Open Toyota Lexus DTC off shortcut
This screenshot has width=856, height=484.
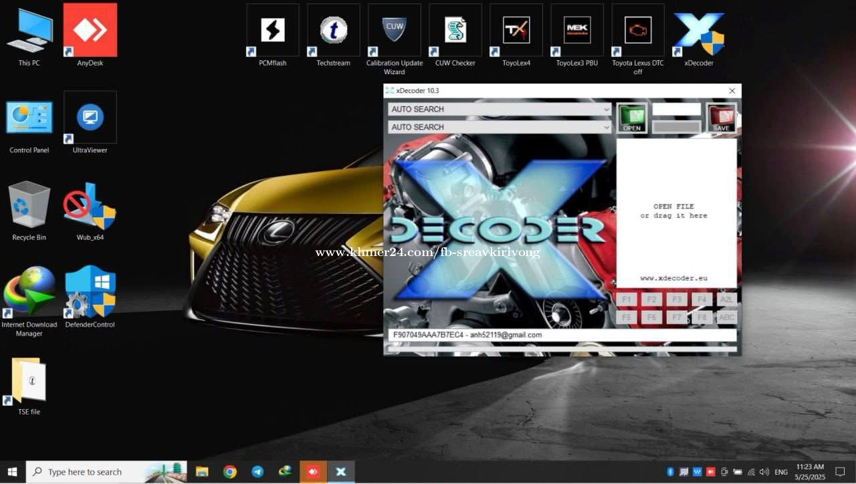(638, 40)
